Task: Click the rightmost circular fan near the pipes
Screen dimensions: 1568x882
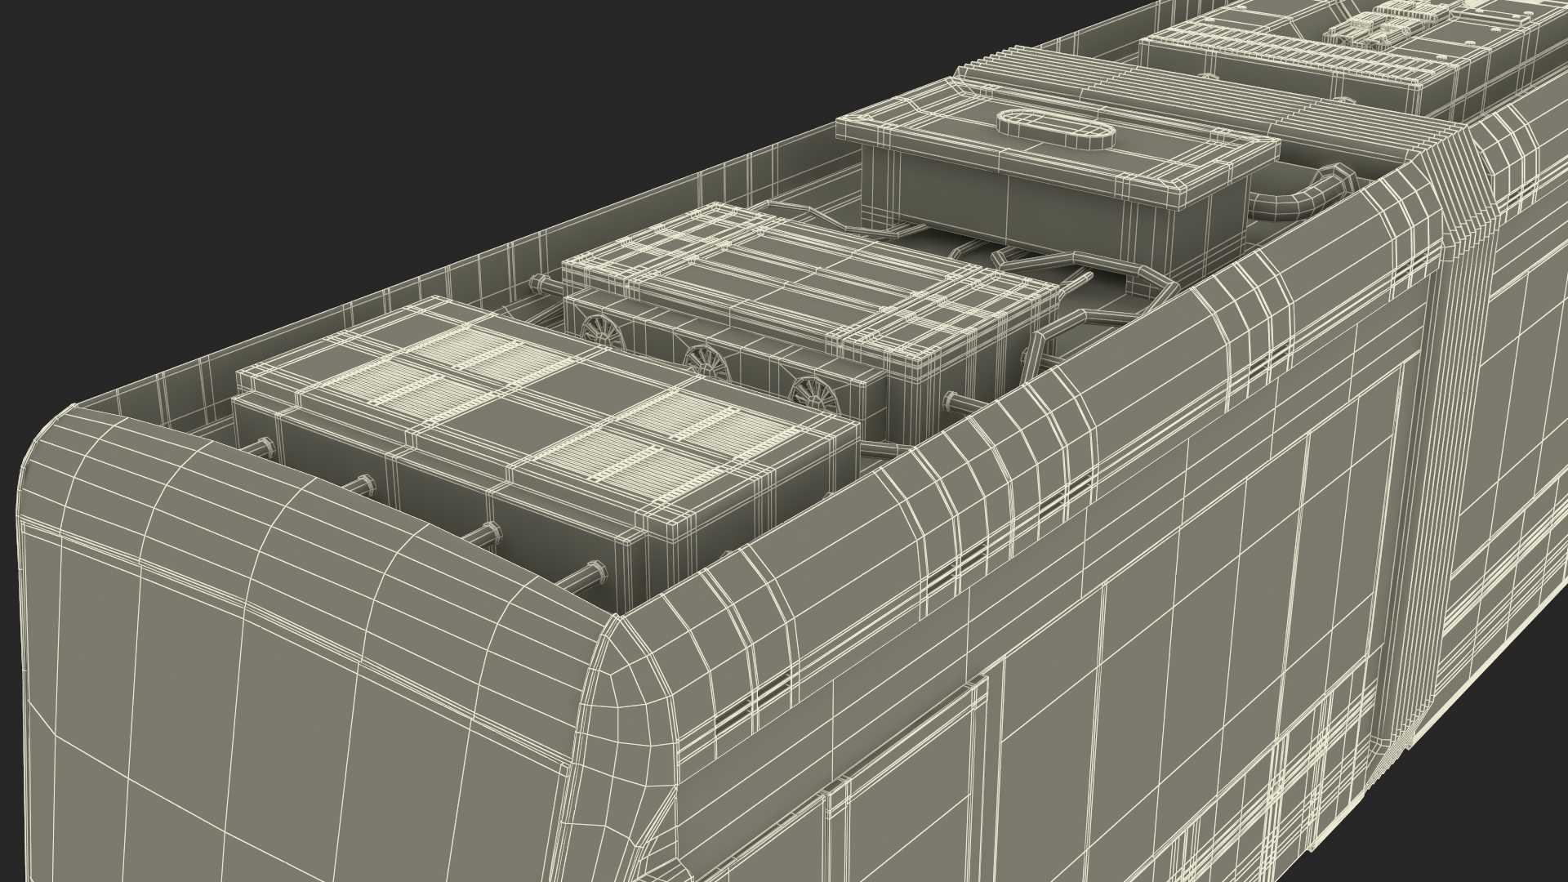Action: 815,392
